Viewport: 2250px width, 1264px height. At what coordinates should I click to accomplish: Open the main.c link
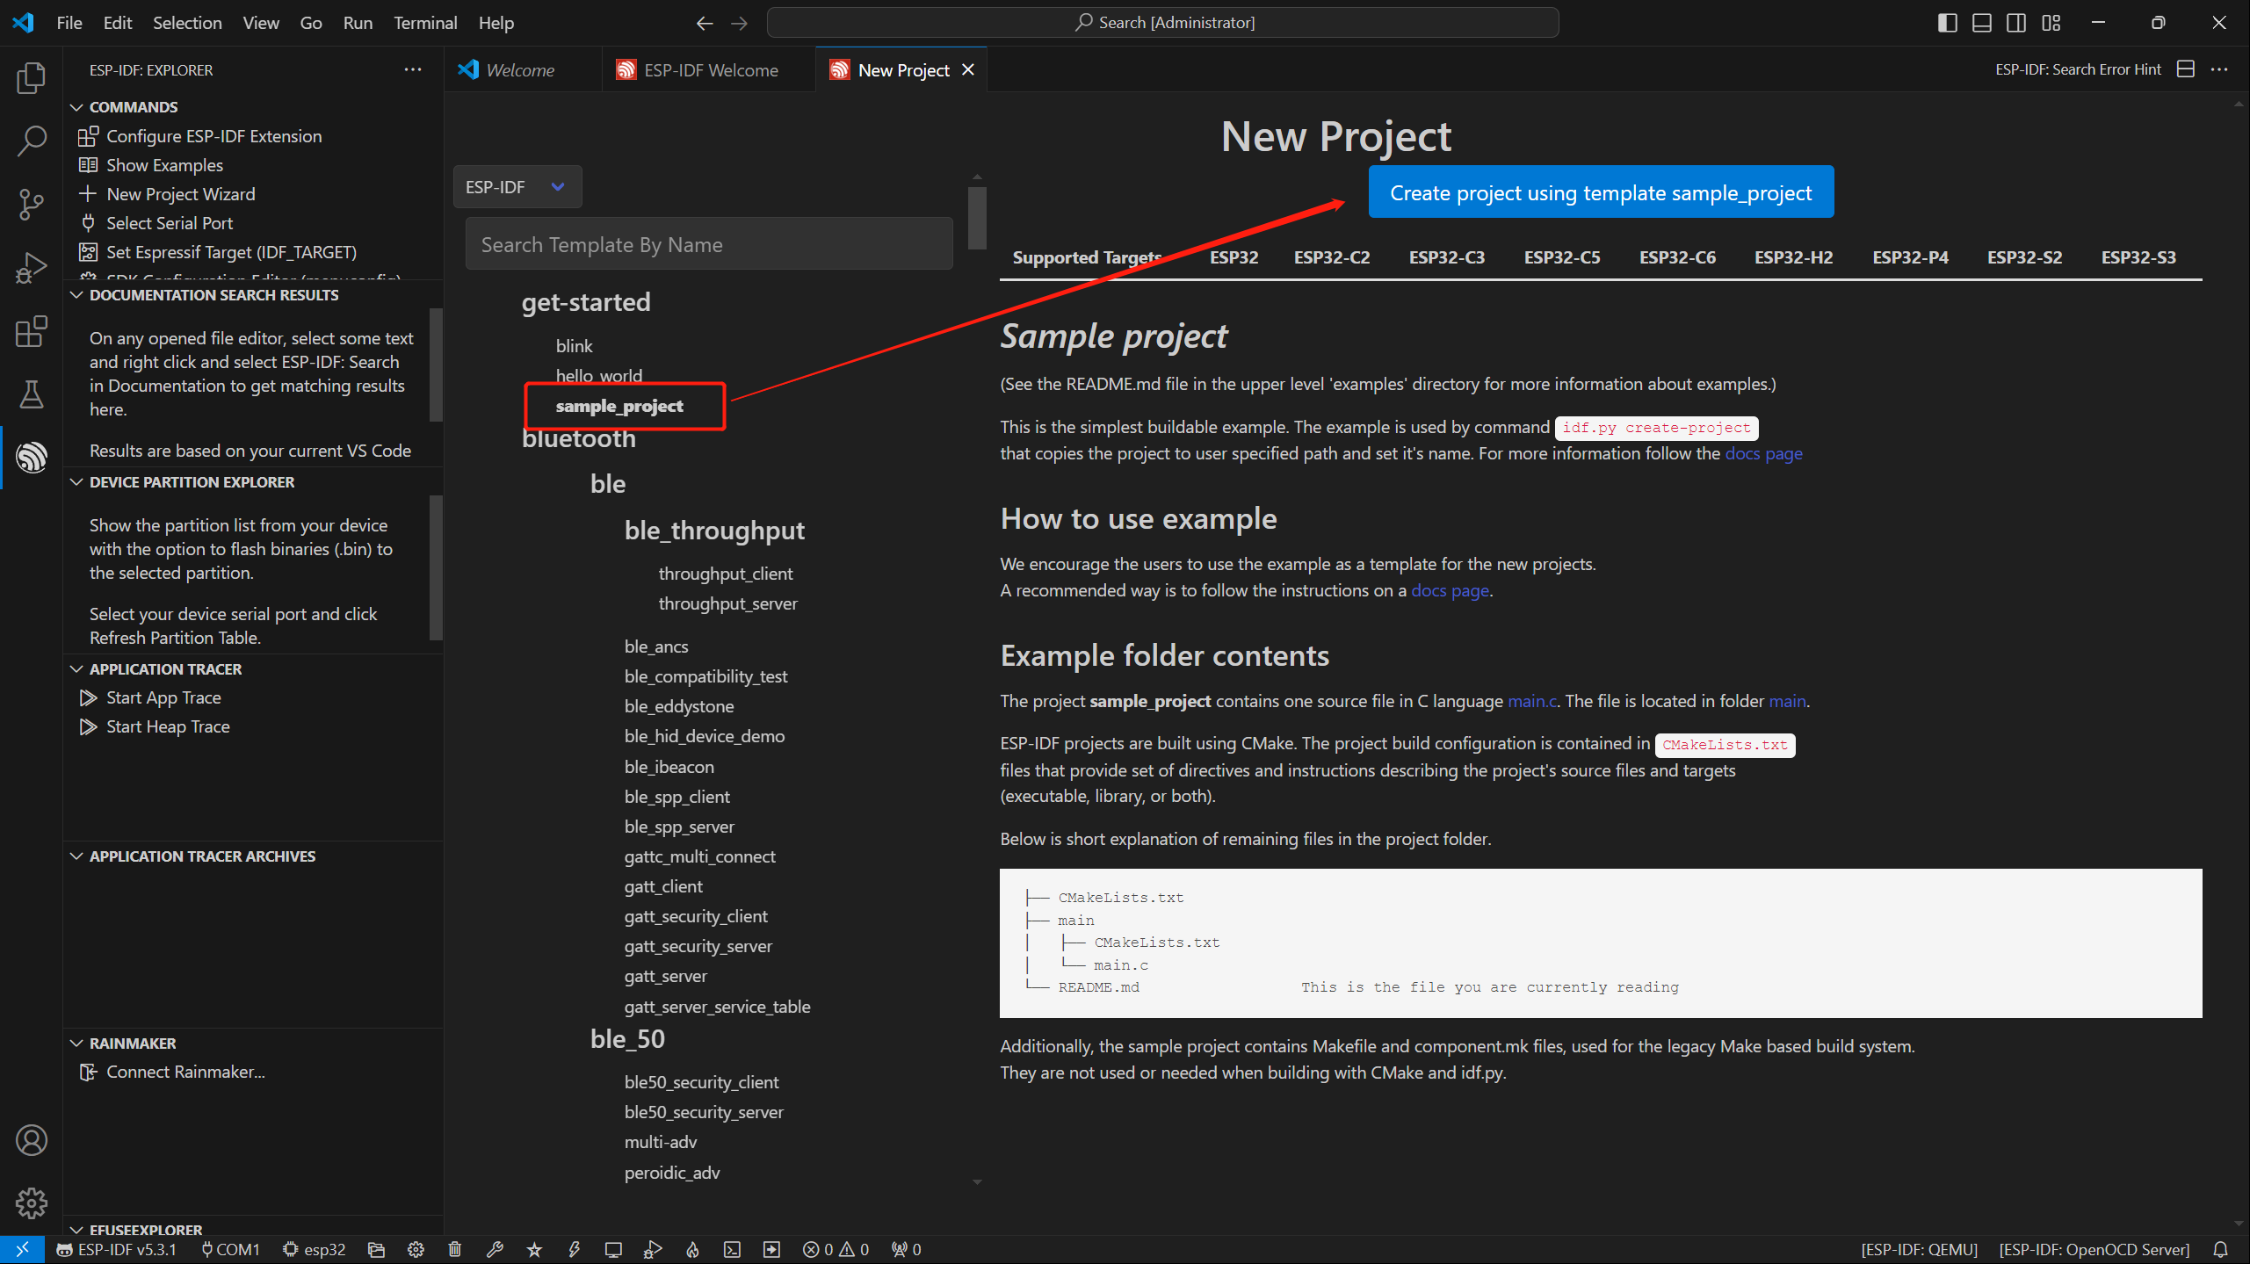pos(1532,701)
